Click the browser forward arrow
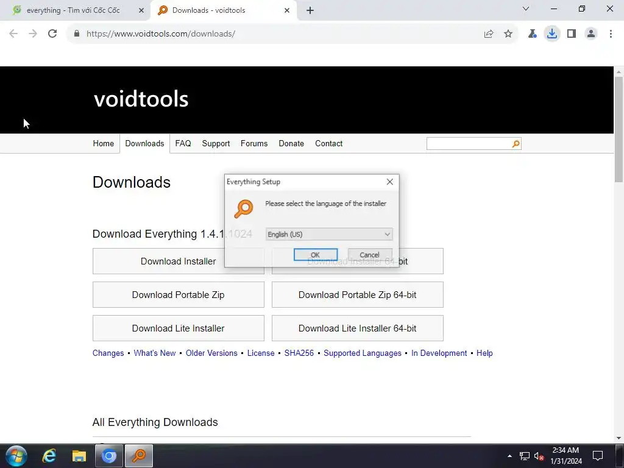624x468 pixels. click(x=33, y=34)
